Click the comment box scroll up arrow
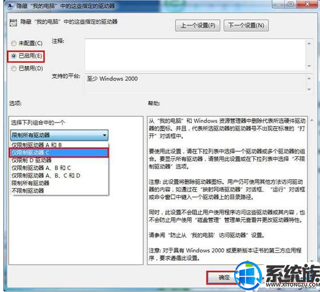 click(x=309, y=44)
